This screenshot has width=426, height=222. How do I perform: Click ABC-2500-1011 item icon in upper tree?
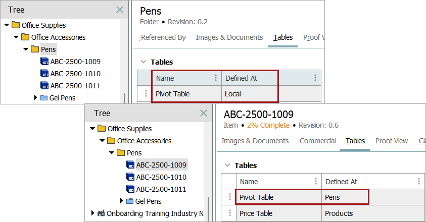[44, 85]
